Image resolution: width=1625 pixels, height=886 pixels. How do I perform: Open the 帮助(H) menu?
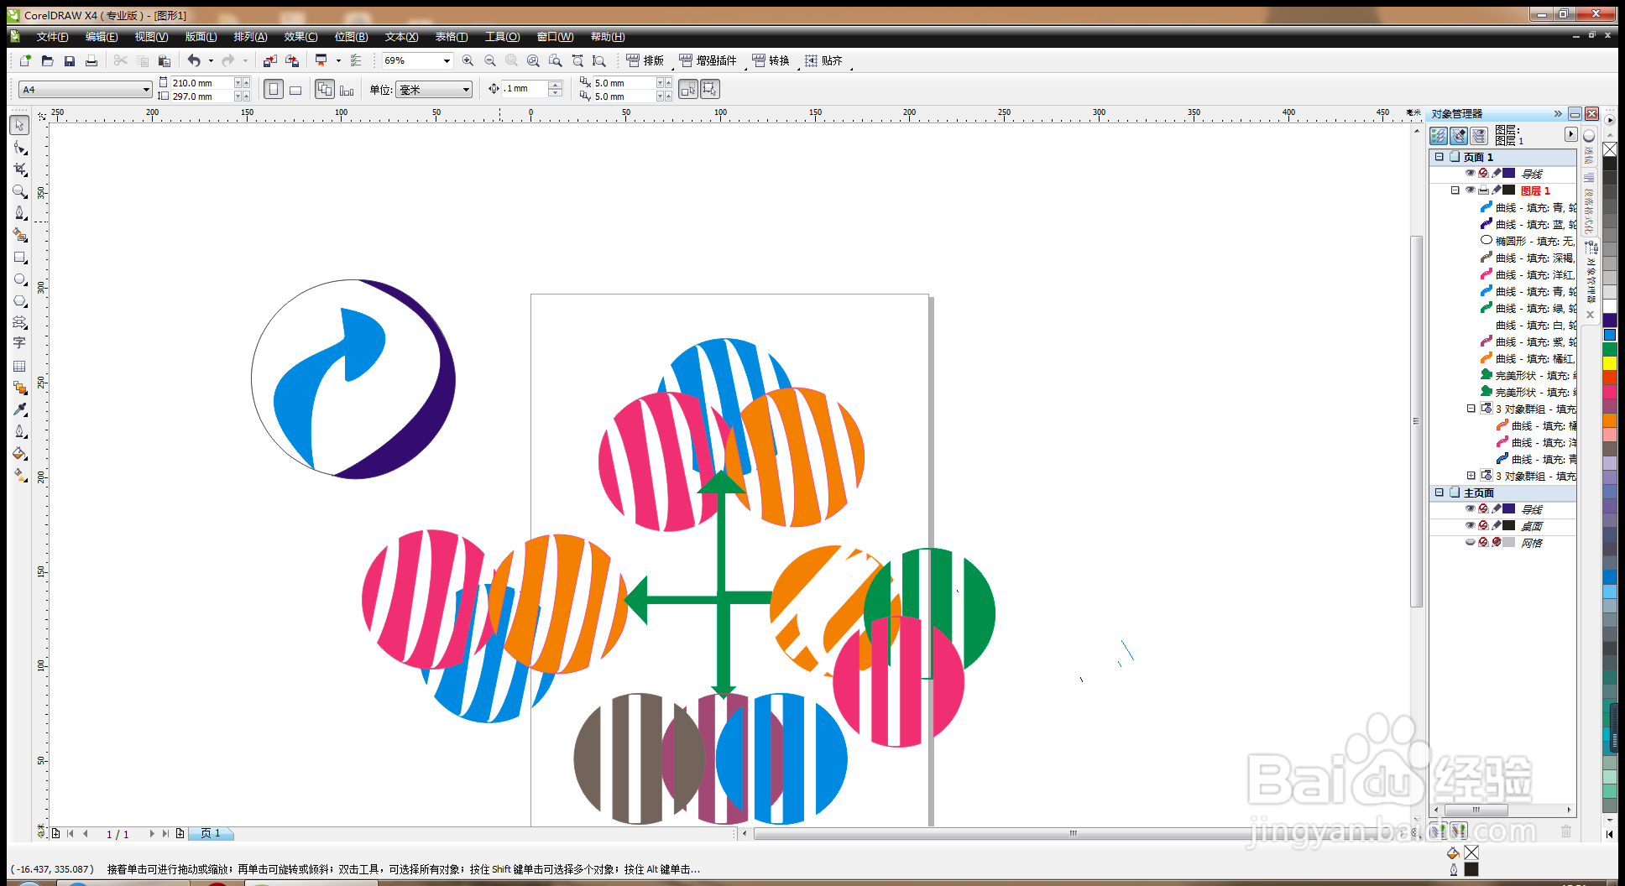point(608,37)
